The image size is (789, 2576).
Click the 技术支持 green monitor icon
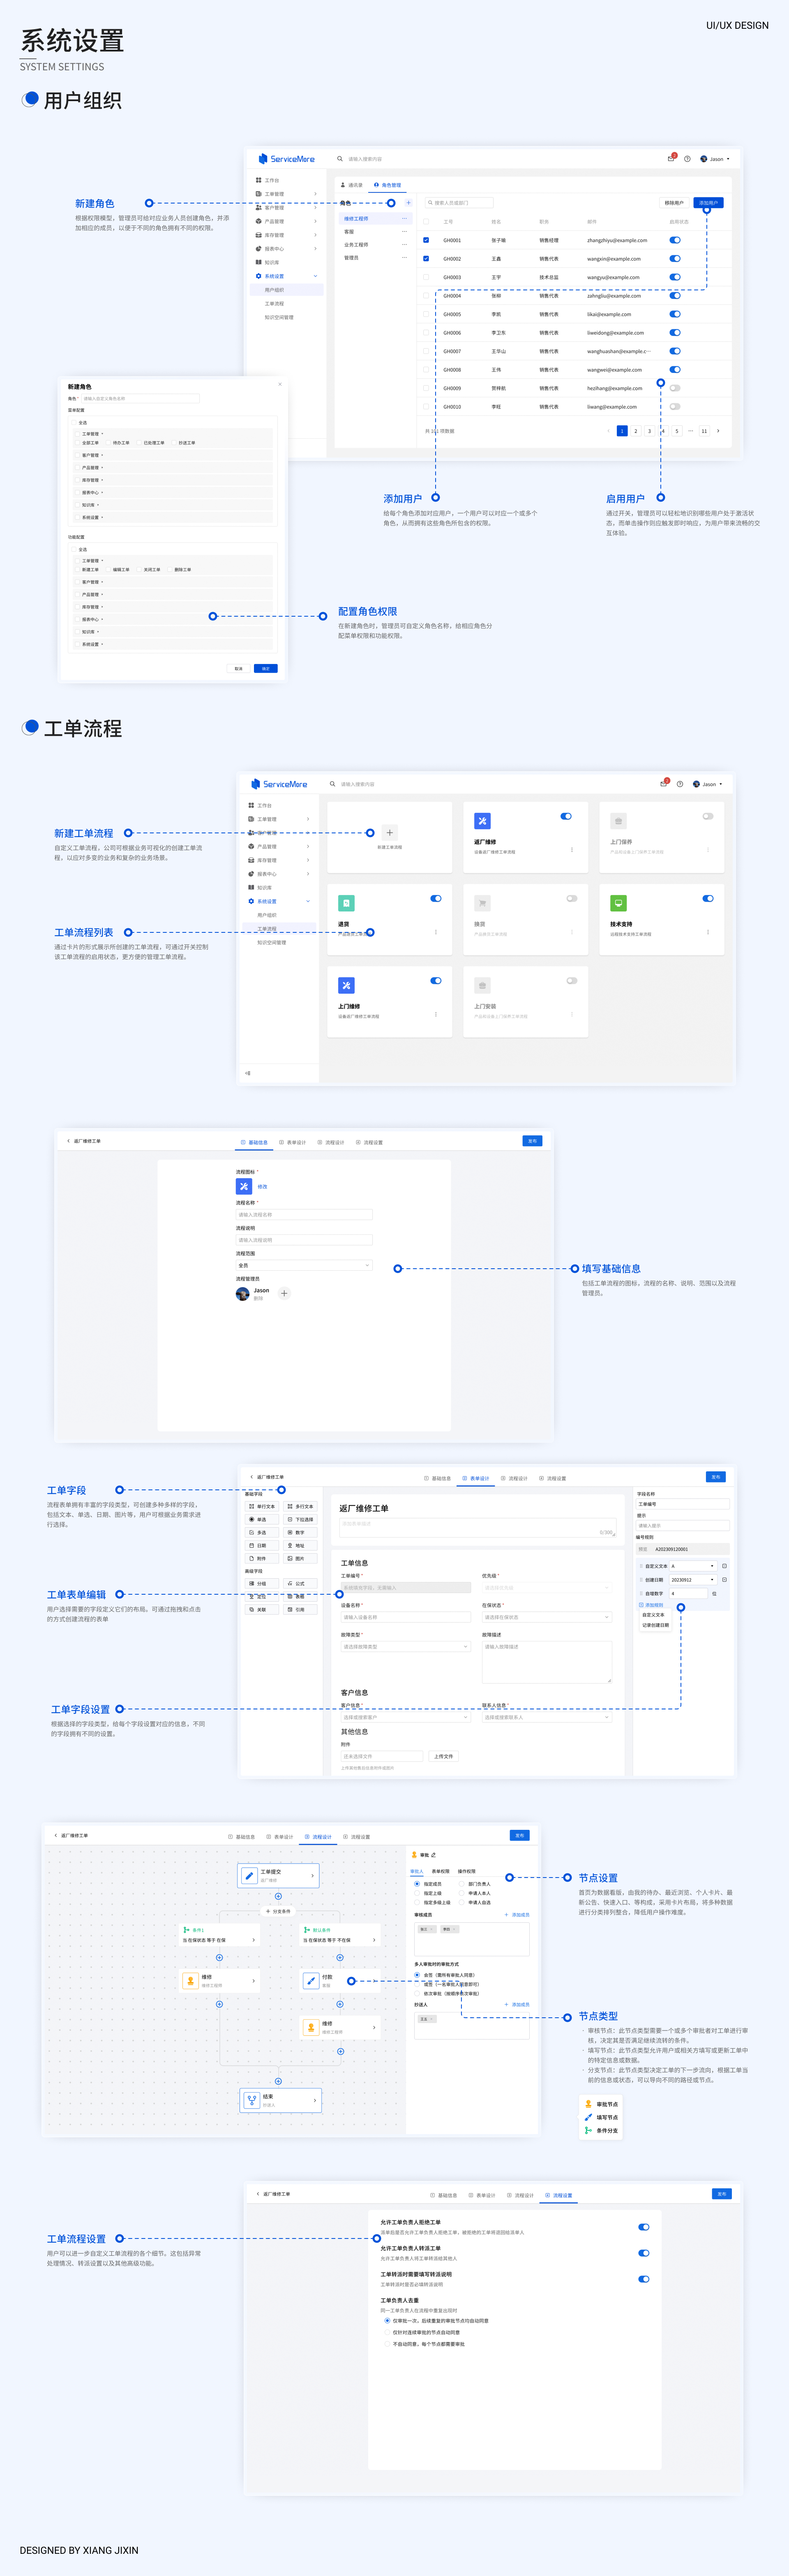tap(618, 903)
